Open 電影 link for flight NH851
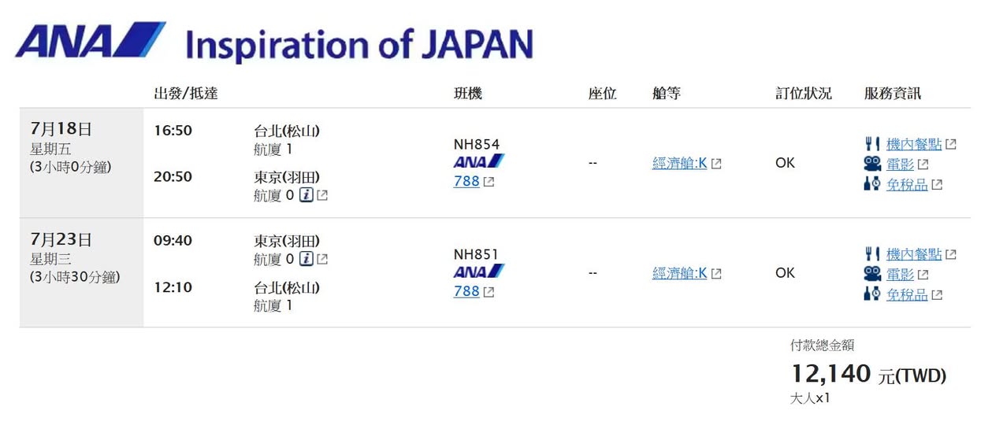The height and width of the screenshot is (425, 992). (x=900, y=275)
